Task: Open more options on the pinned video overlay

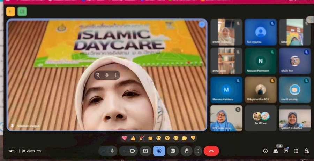Action: click(116, 75)
